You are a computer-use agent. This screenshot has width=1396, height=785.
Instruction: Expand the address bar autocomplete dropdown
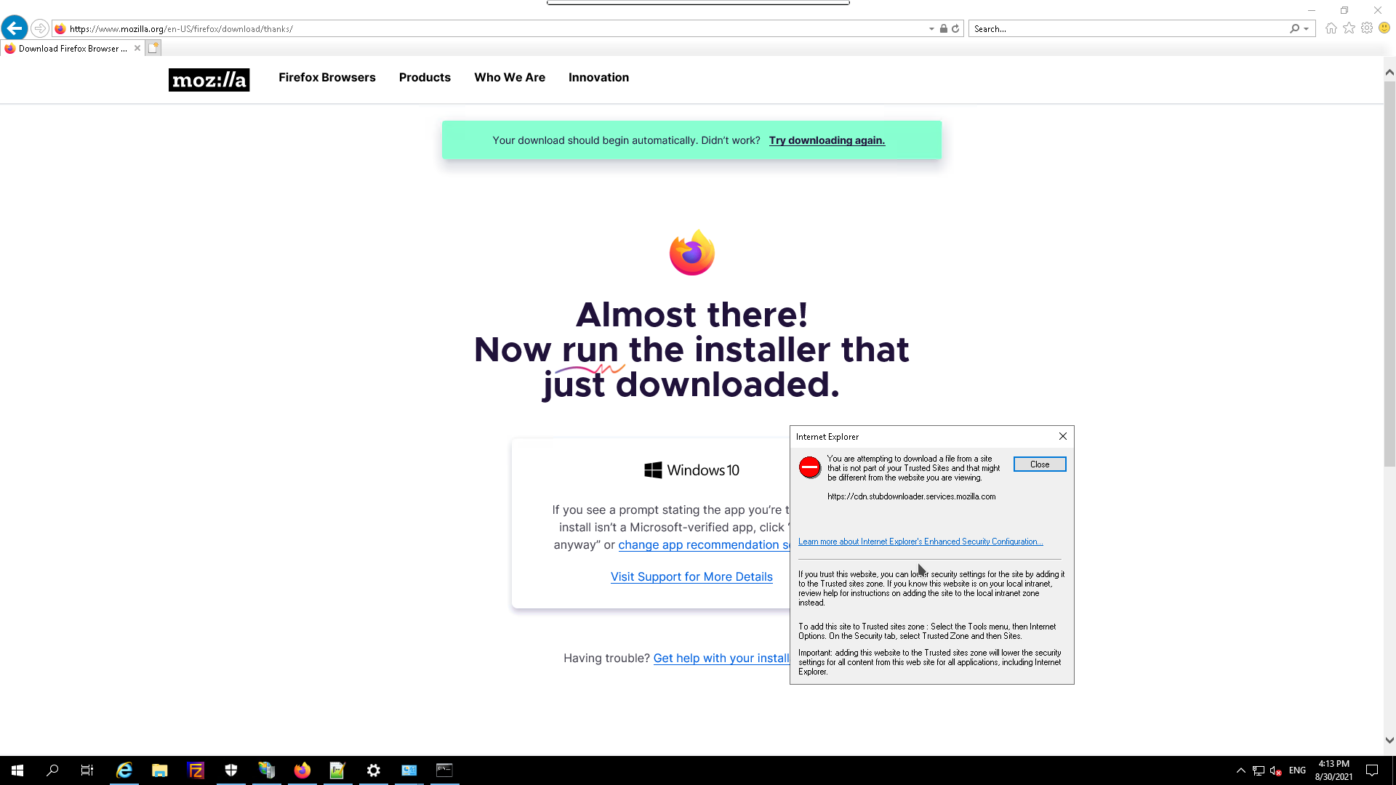click(x=931, y=29)
